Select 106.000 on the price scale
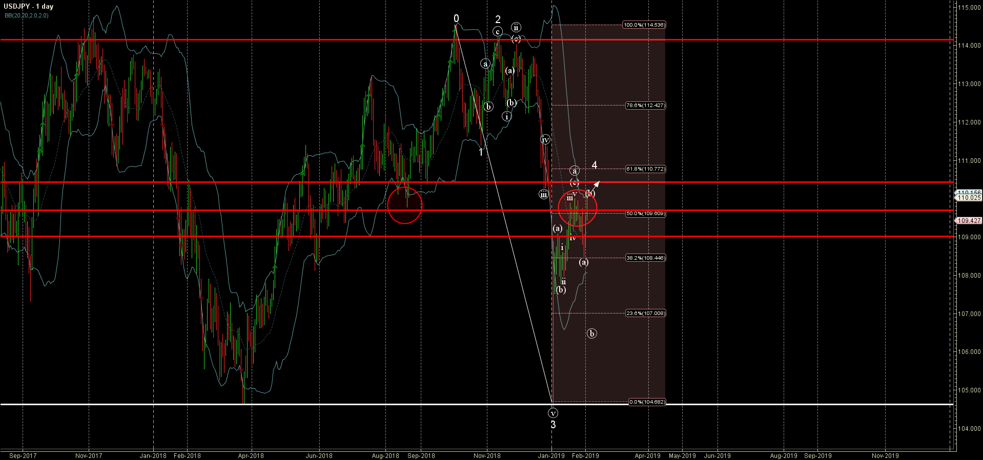Viewport: 983px width, 460px height. 969,351
